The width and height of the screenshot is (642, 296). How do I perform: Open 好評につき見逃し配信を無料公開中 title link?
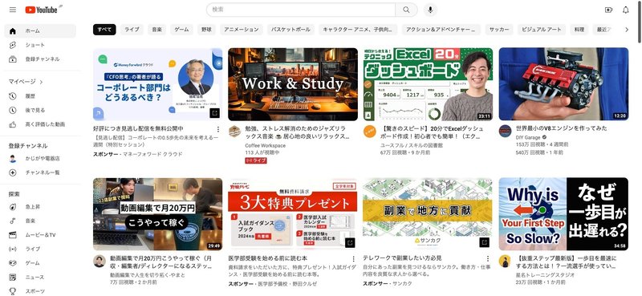click(138, 128)
